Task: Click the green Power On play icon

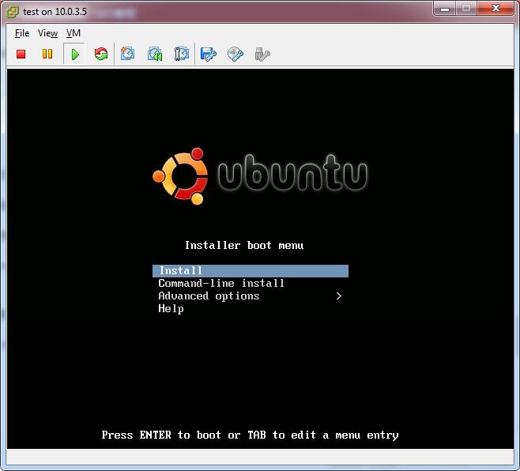Action: pos(74,54)
